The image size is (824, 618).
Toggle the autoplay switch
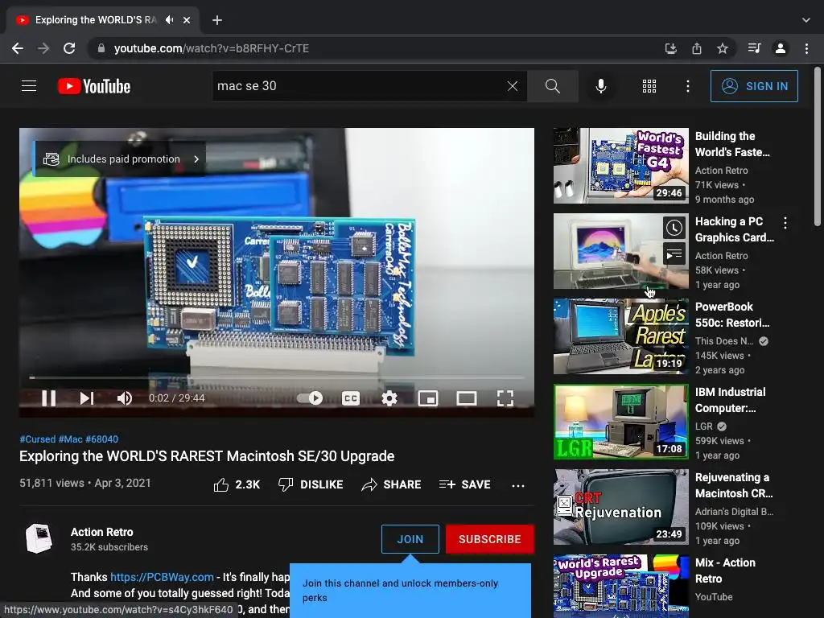click(x=310, y=398)
